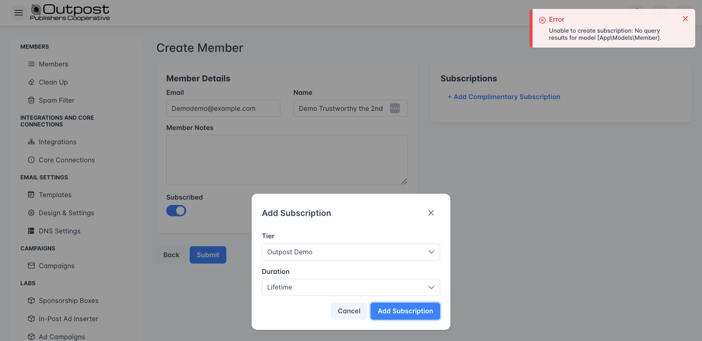The height and width of the screenshot is (341, 702).
Task: Click the DNS Settings server icon
Action: point(31,231)
